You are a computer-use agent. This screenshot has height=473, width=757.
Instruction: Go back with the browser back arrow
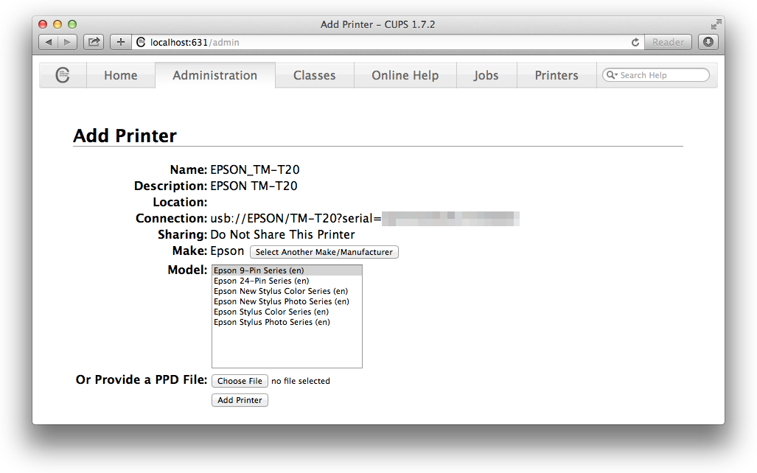pos(49,43)
